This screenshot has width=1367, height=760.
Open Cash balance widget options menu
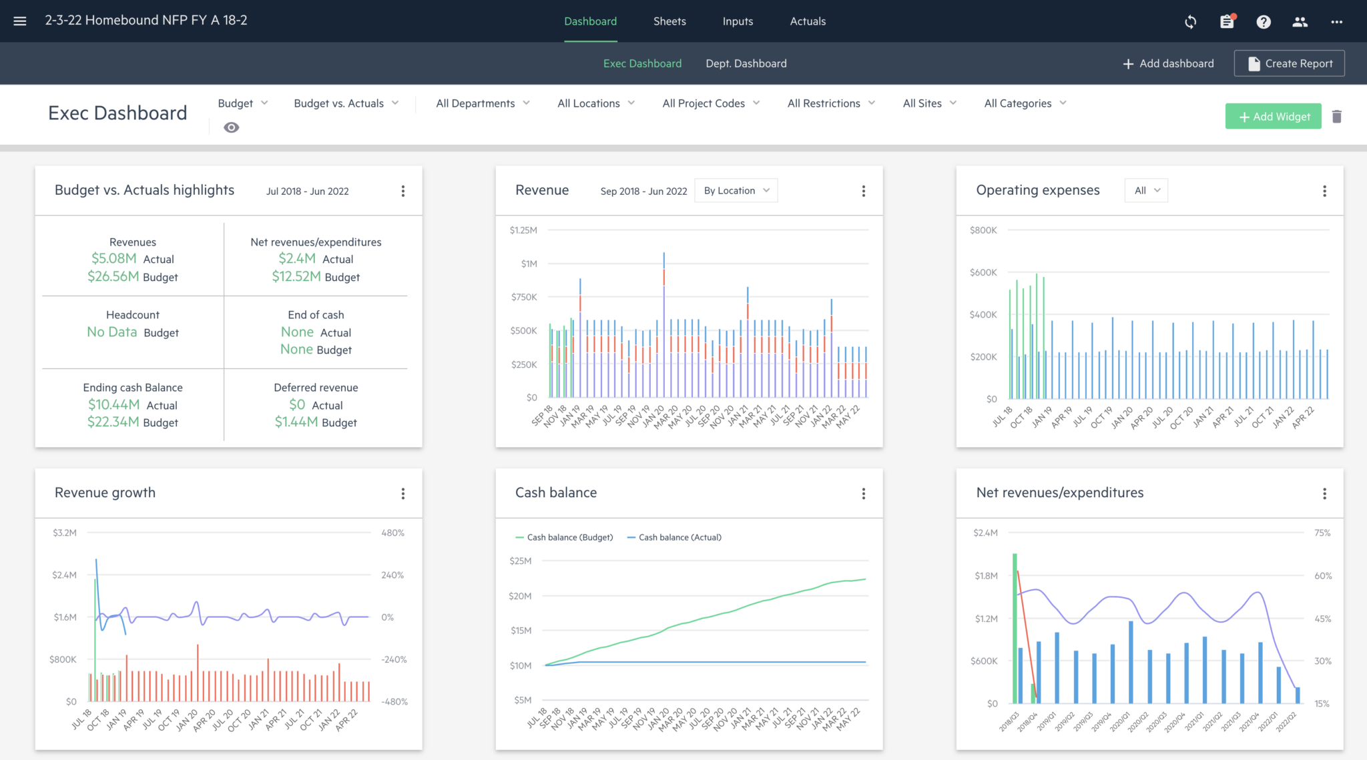tap(863, 494)
